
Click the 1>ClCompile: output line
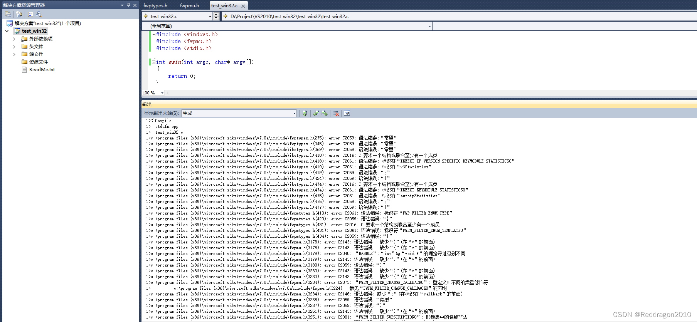[160, 121]
